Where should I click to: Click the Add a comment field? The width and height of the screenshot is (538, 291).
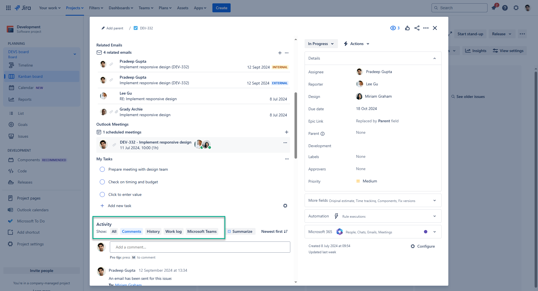coord(200,247)
